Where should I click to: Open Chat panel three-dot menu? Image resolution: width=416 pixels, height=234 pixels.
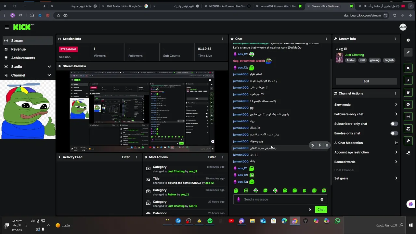[x=327, y=39]
